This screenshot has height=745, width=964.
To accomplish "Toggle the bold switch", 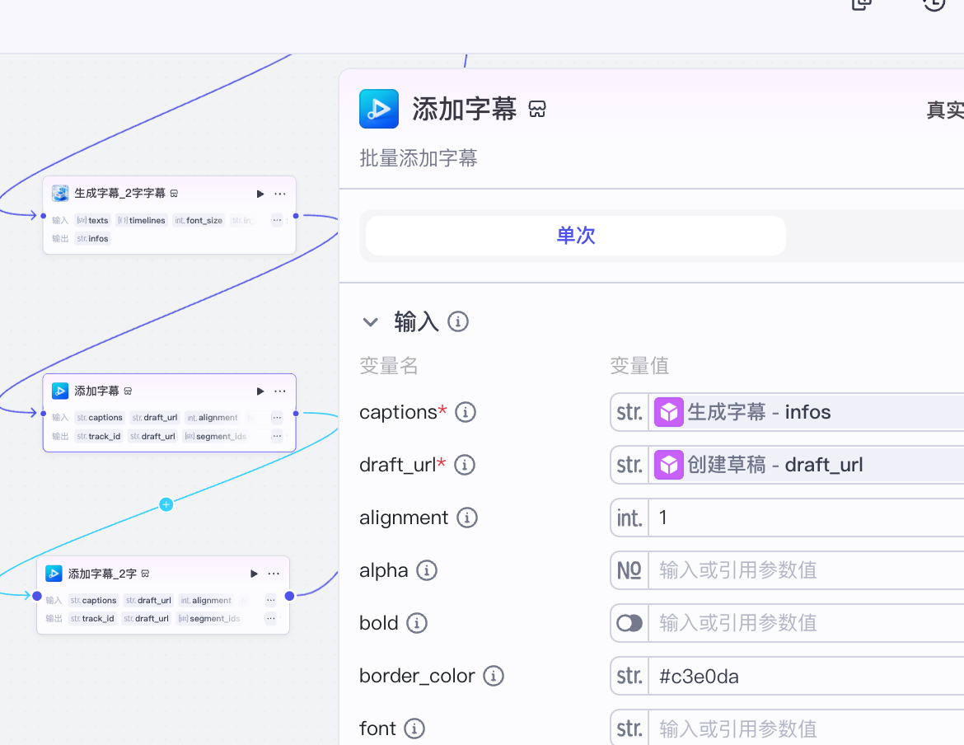I will (629, 623).
